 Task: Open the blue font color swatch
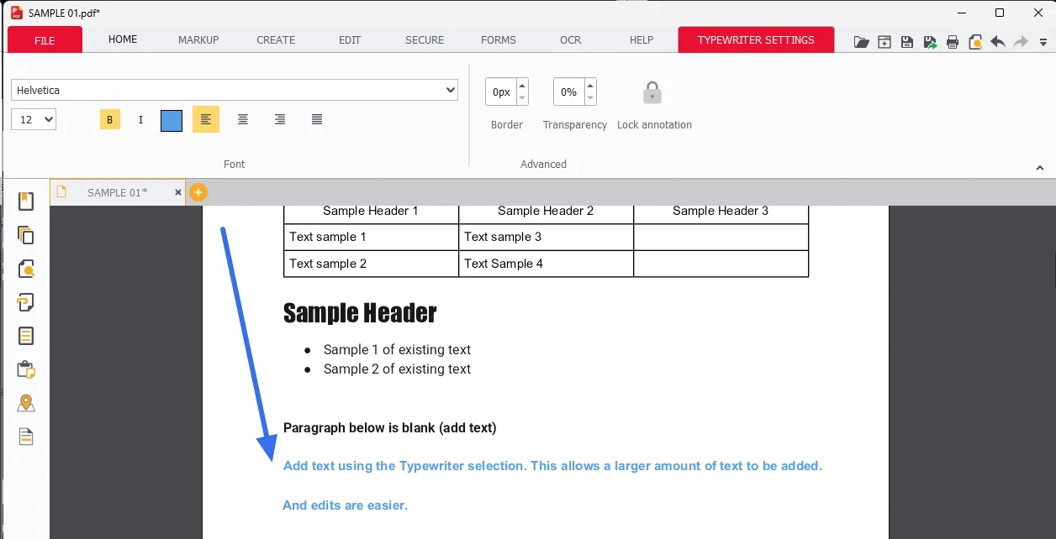tap(172, 120)
